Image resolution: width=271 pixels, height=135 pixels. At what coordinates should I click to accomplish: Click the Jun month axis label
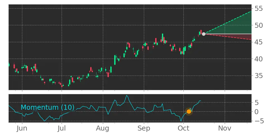click(22, 128)
